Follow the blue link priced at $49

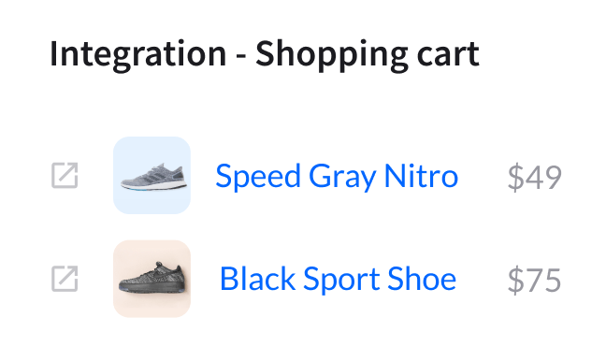[x=337, y=176]
